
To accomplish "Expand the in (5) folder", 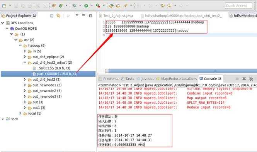I will pos(25,51).
